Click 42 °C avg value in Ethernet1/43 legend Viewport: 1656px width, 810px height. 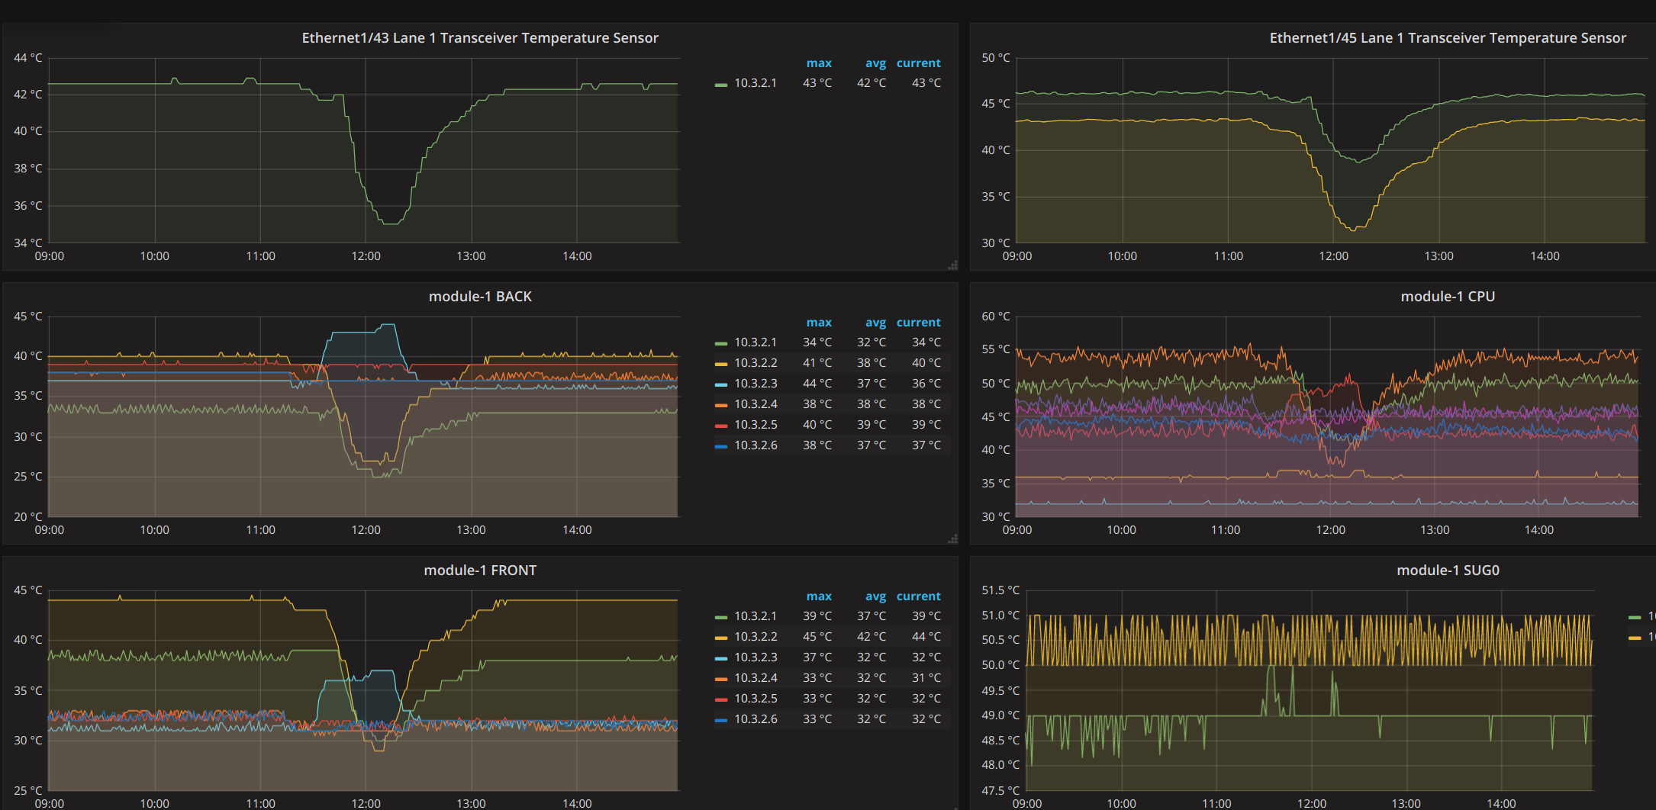click(x=871, y=83)
